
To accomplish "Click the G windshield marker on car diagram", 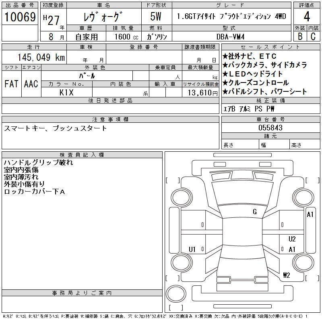I will [254, 212].
